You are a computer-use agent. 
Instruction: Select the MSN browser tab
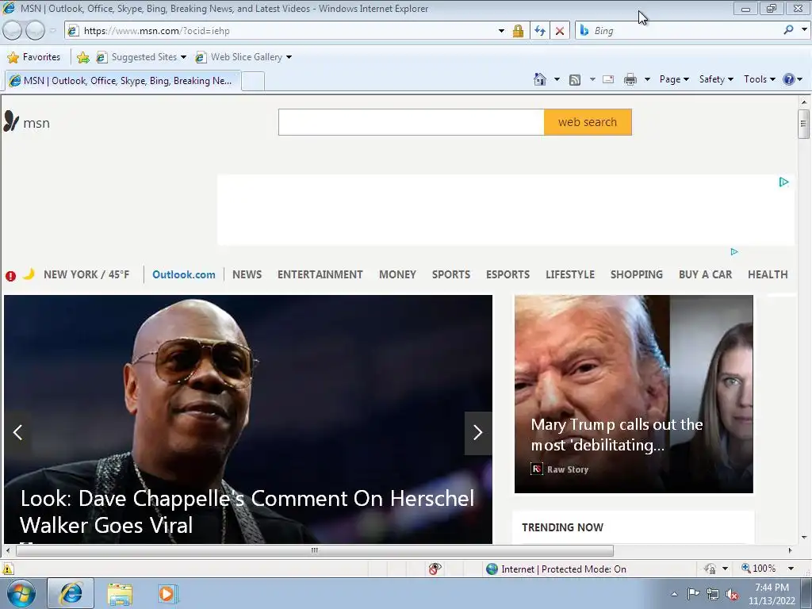click(123, 81)
